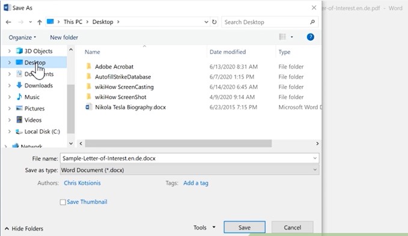The image size is (408, 236).
Task: Click the File name text field
Action: pyautogui.click(x=189, y=159)
